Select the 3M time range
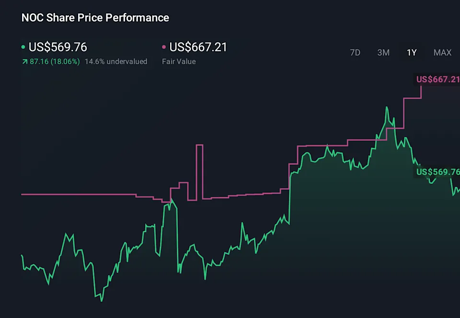The width and height of the screenshot is (460, 318). point(383,53)
